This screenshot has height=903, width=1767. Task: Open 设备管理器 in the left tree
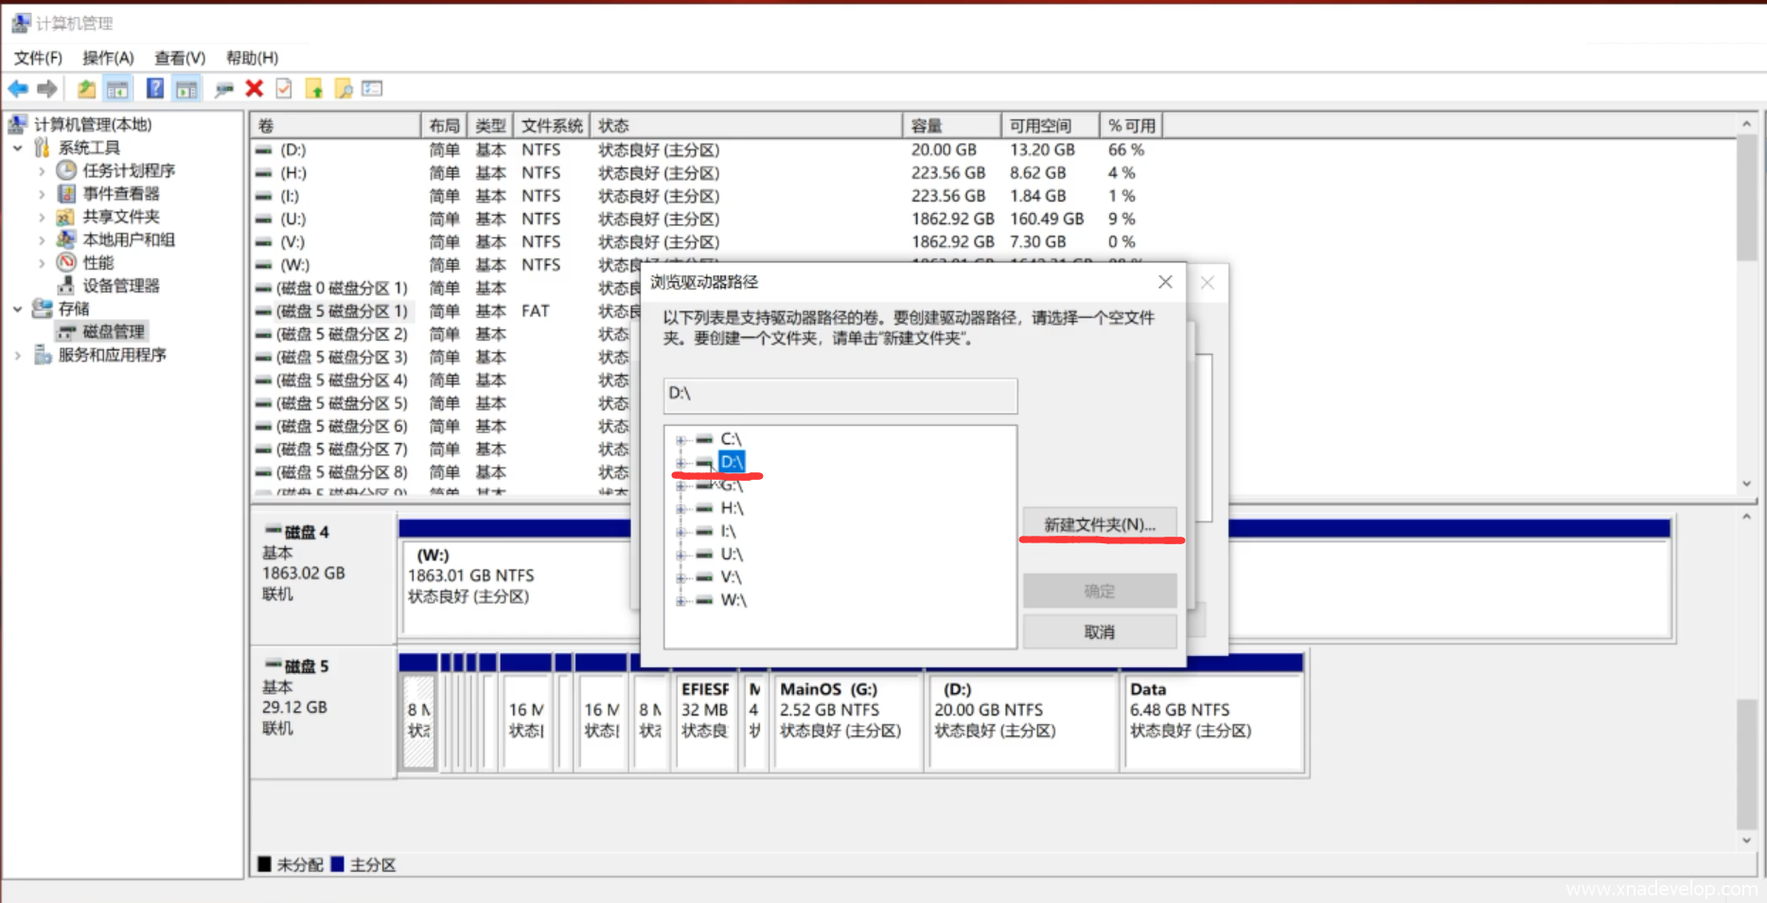(x=120, y=286)
